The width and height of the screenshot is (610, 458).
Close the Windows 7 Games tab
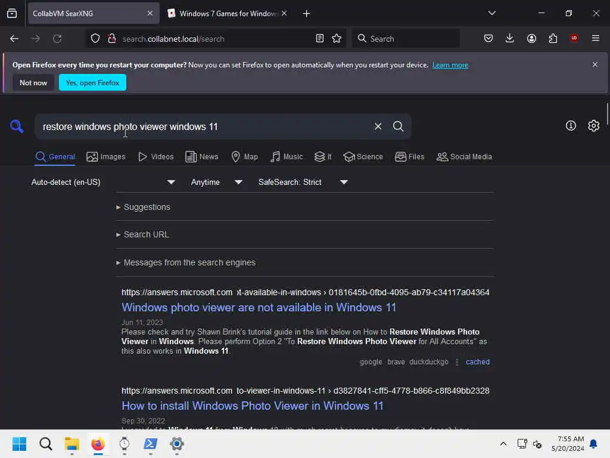tap(284, 13)
